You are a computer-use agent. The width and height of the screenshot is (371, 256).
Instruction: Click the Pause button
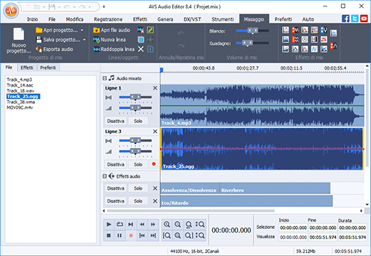120,235
